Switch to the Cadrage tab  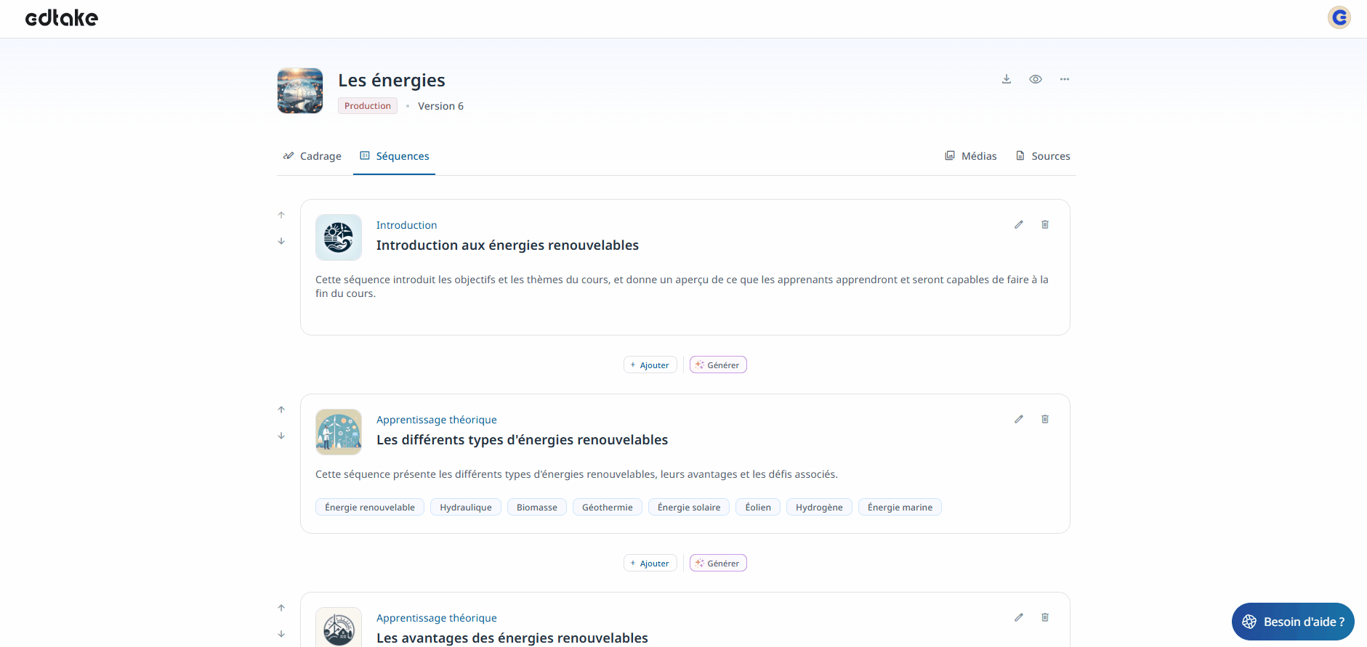pyautogui.click(x=312, y=156)
